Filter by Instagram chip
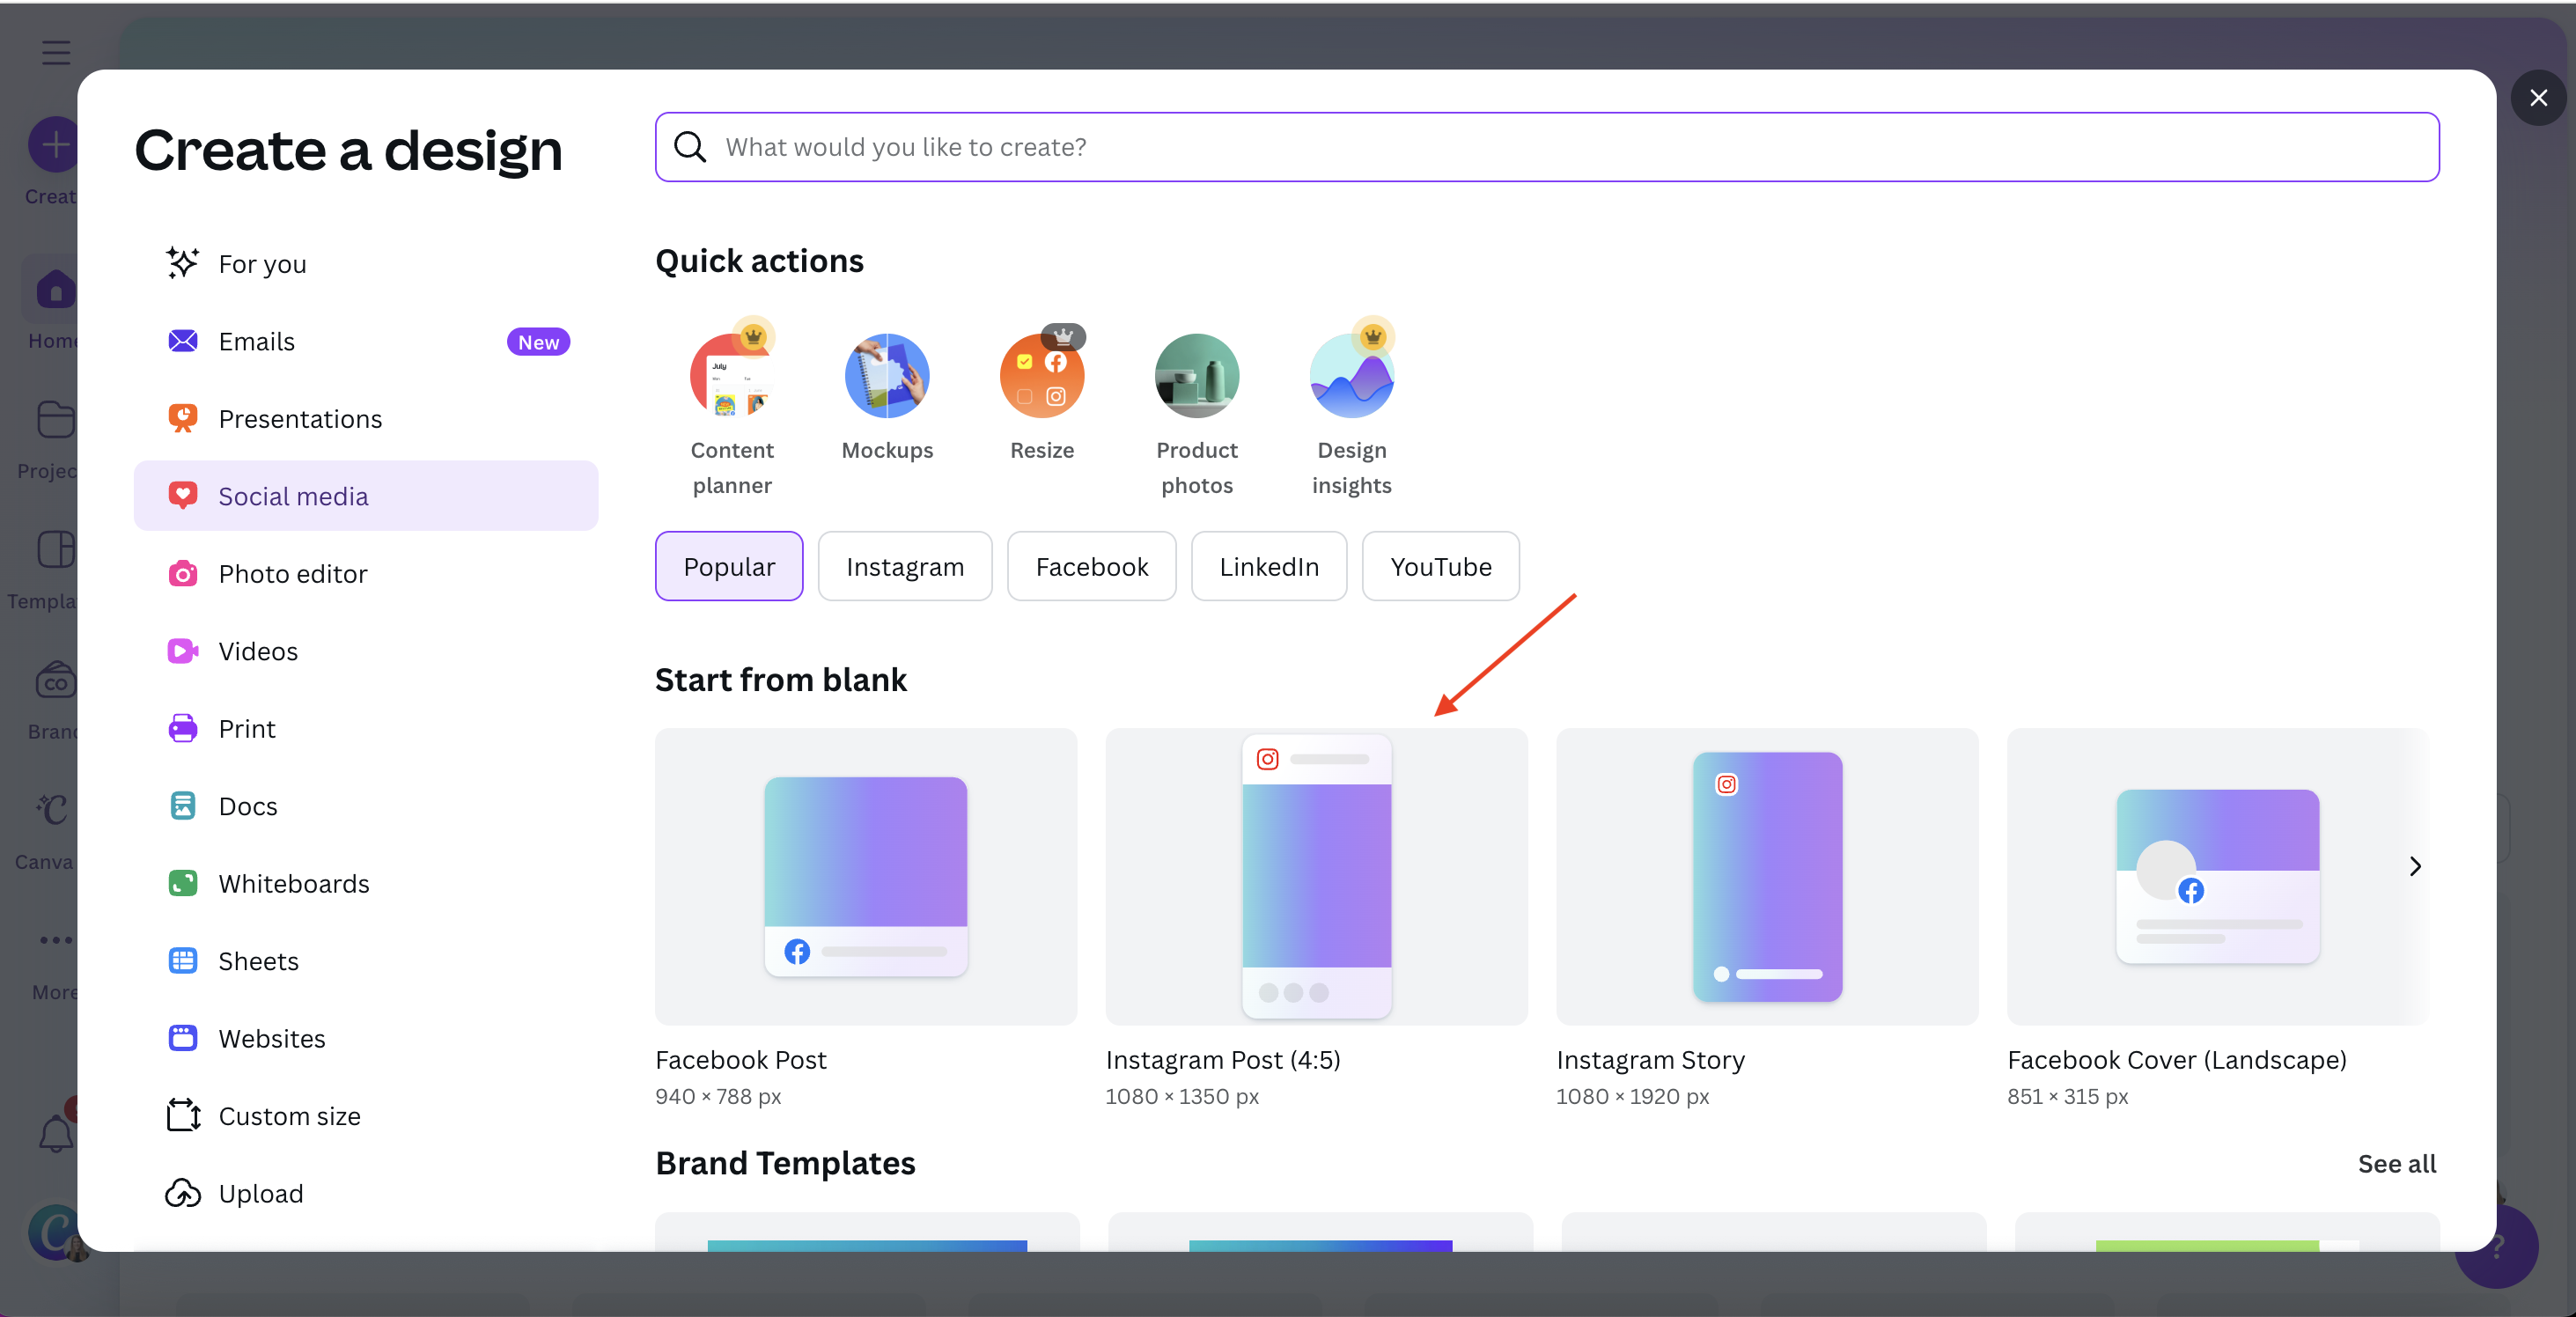 point(904,567)
